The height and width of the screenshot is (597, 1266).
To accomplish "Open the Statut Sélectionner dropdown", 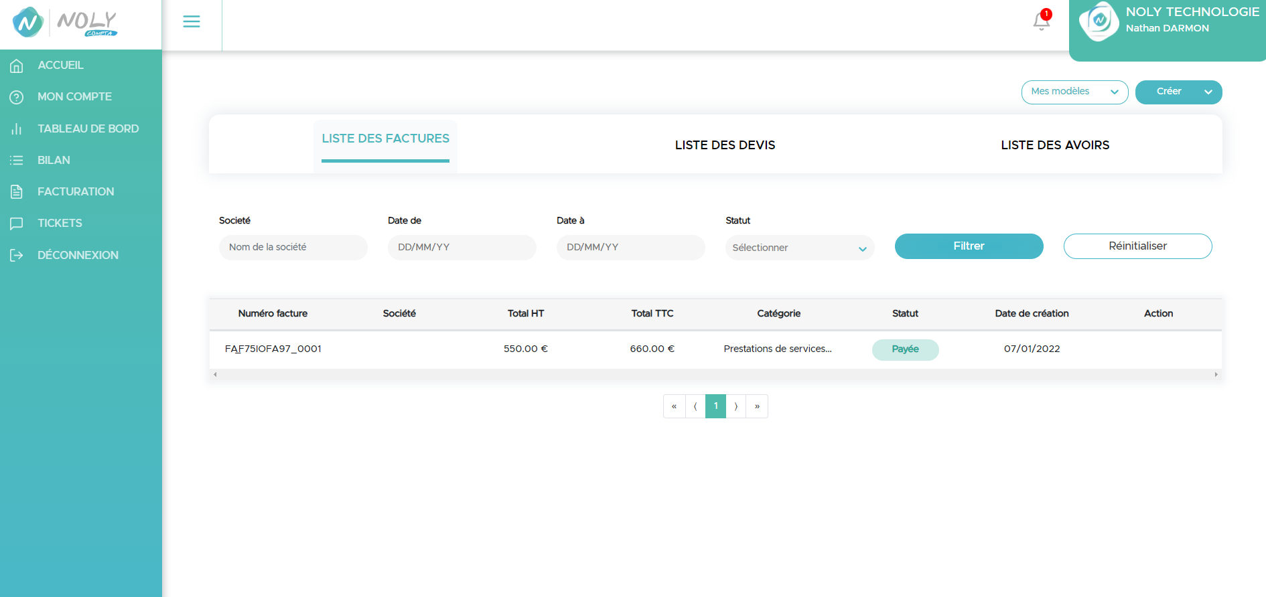I will (799, 248).
